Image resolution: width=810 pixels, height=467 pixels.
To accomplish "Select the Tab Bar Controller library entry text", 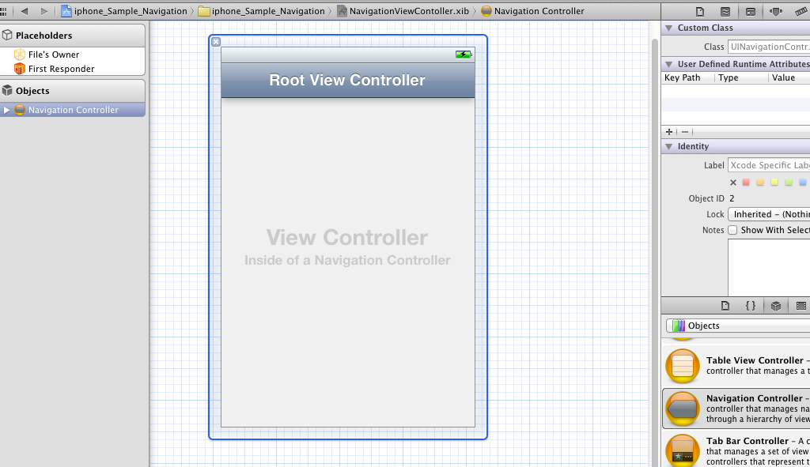I will [x=758, y=451].
